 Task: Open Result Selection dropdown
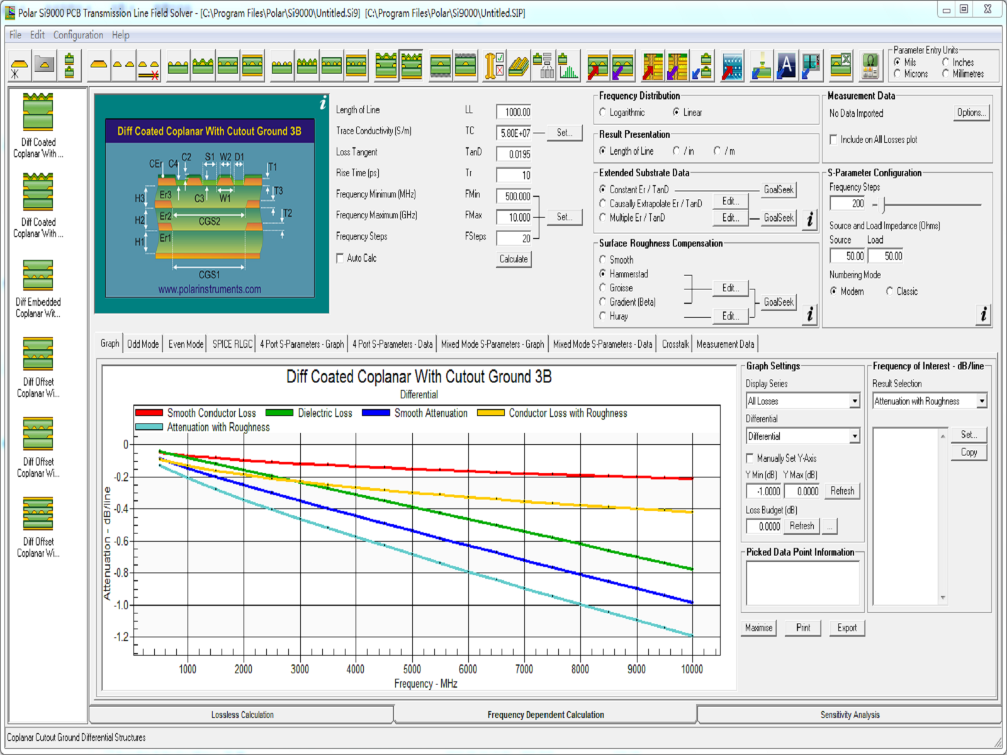coord(981,401)
